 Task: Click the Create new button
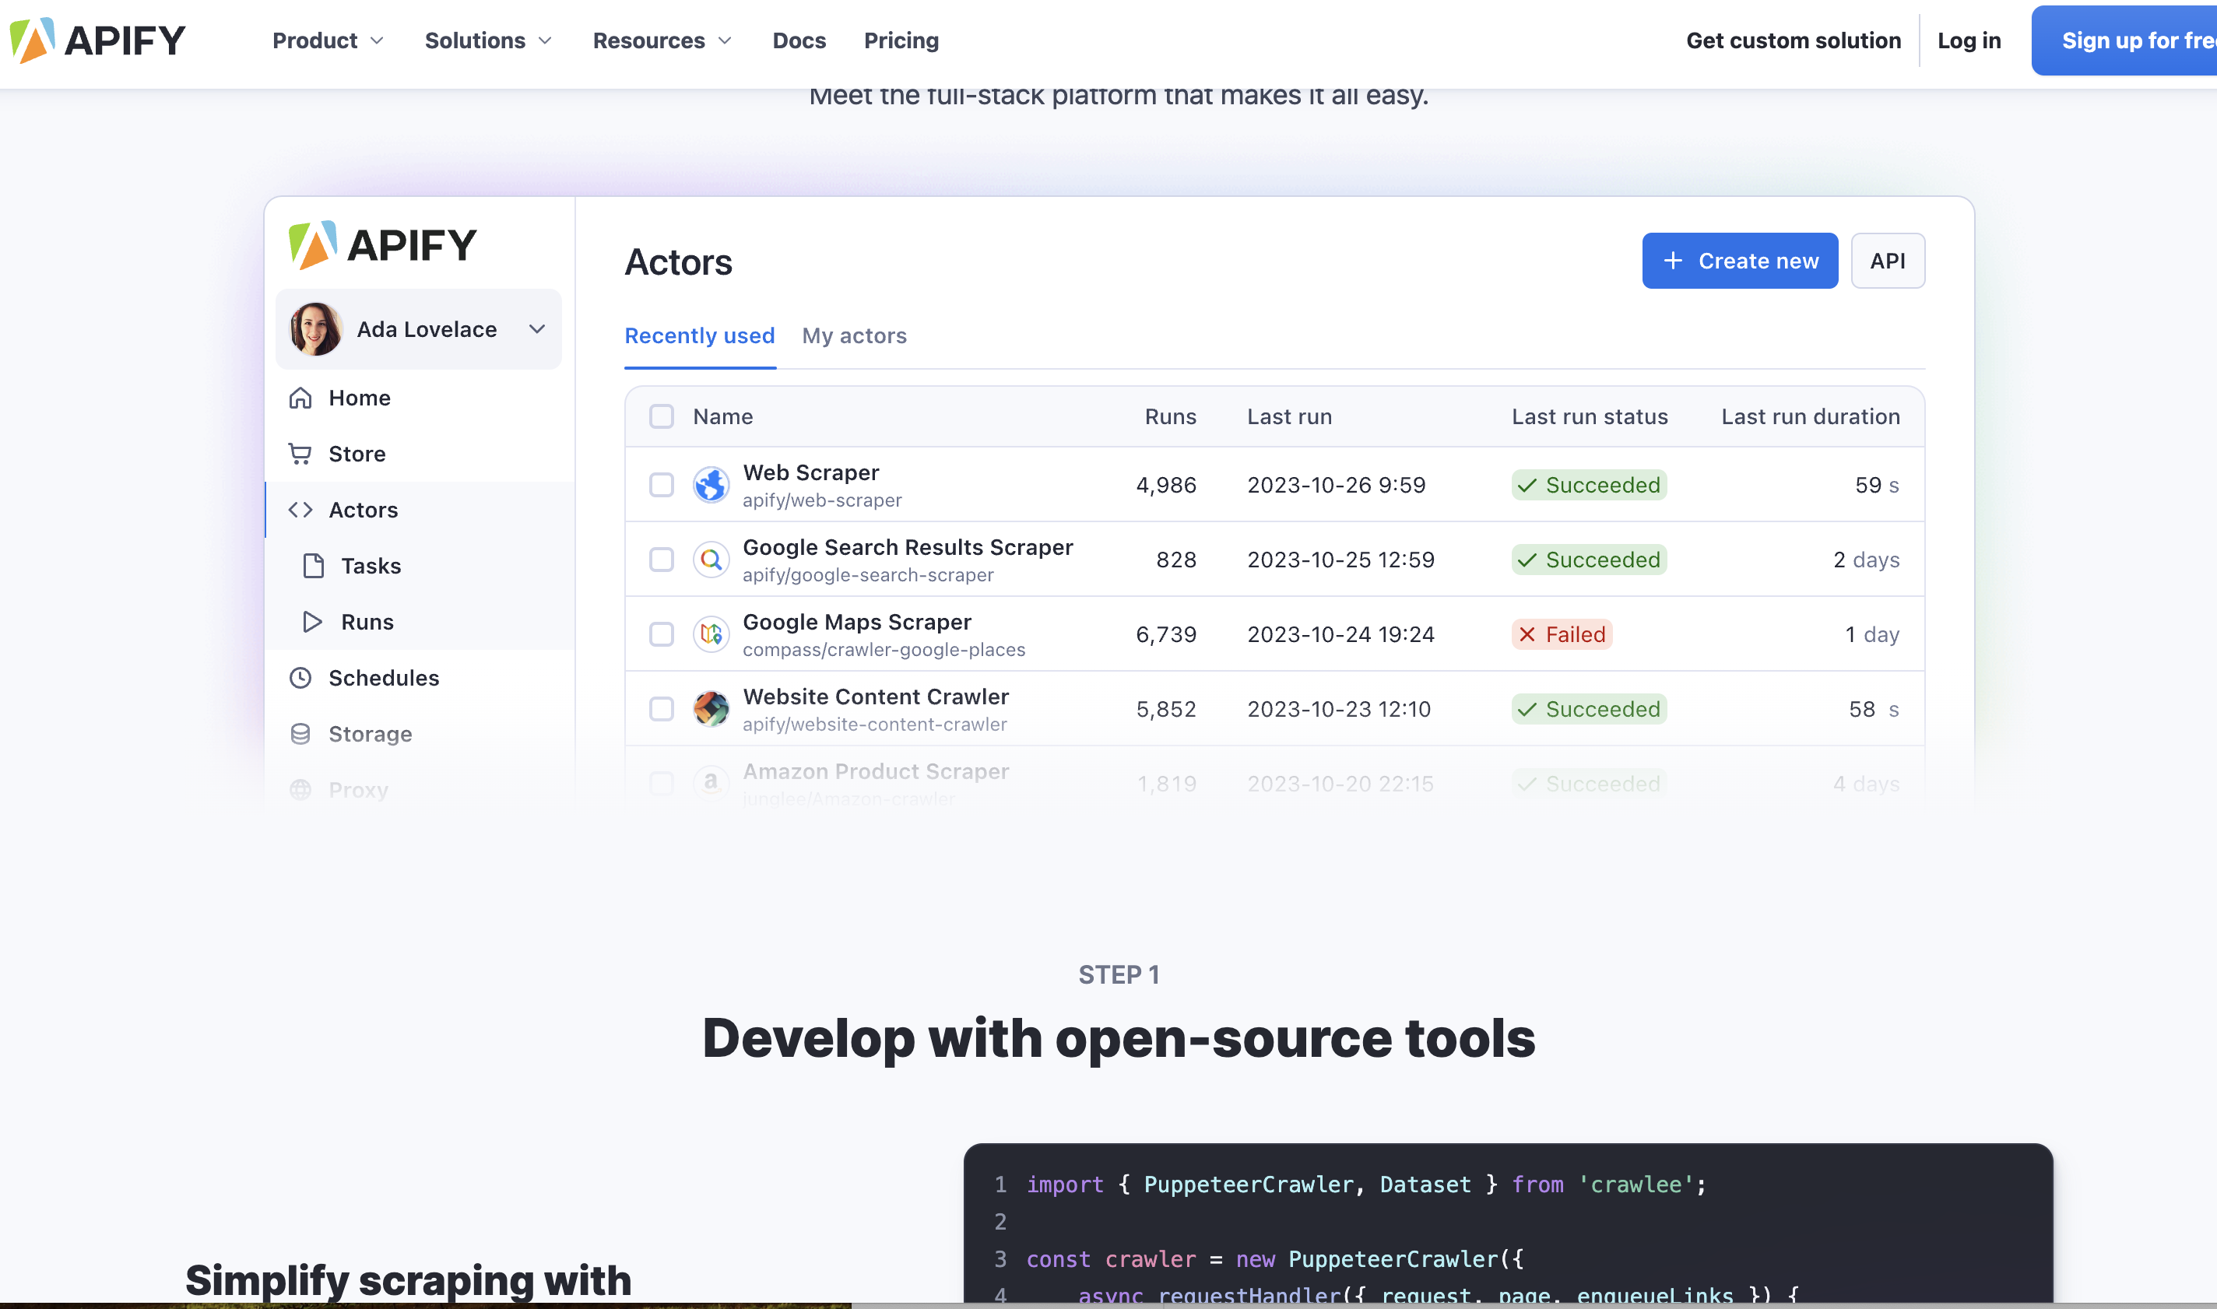click(1739, 260)
